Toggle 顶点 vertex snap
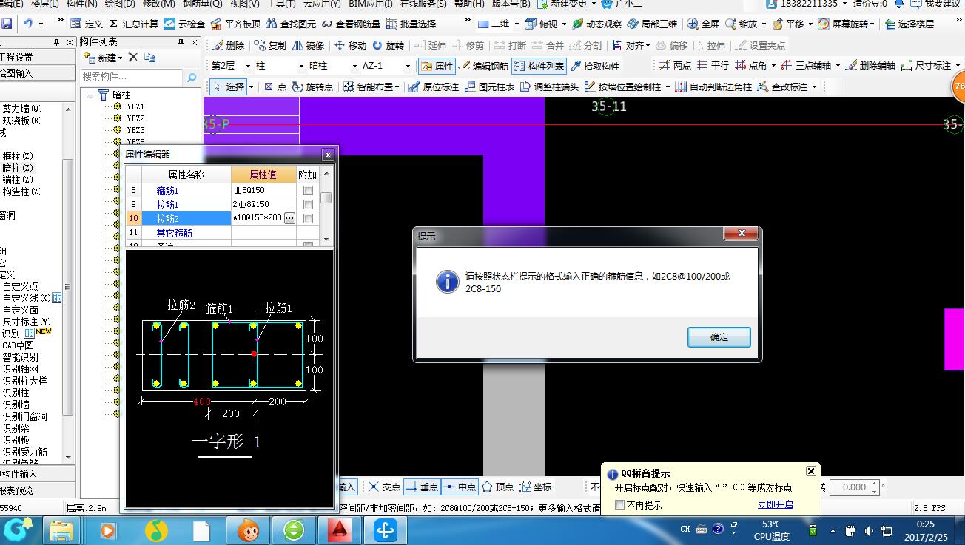965x545 pixels. [498, 487]
